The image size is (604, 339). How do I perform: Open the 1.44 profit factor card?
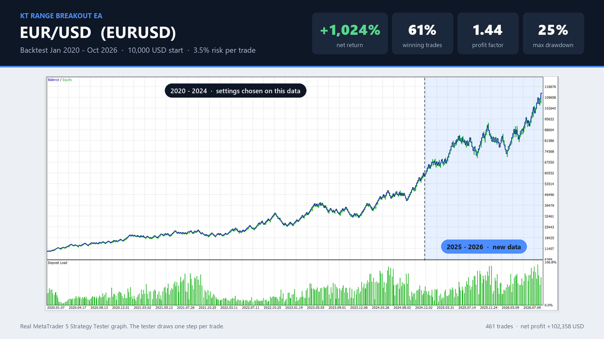tap(488, 34)
